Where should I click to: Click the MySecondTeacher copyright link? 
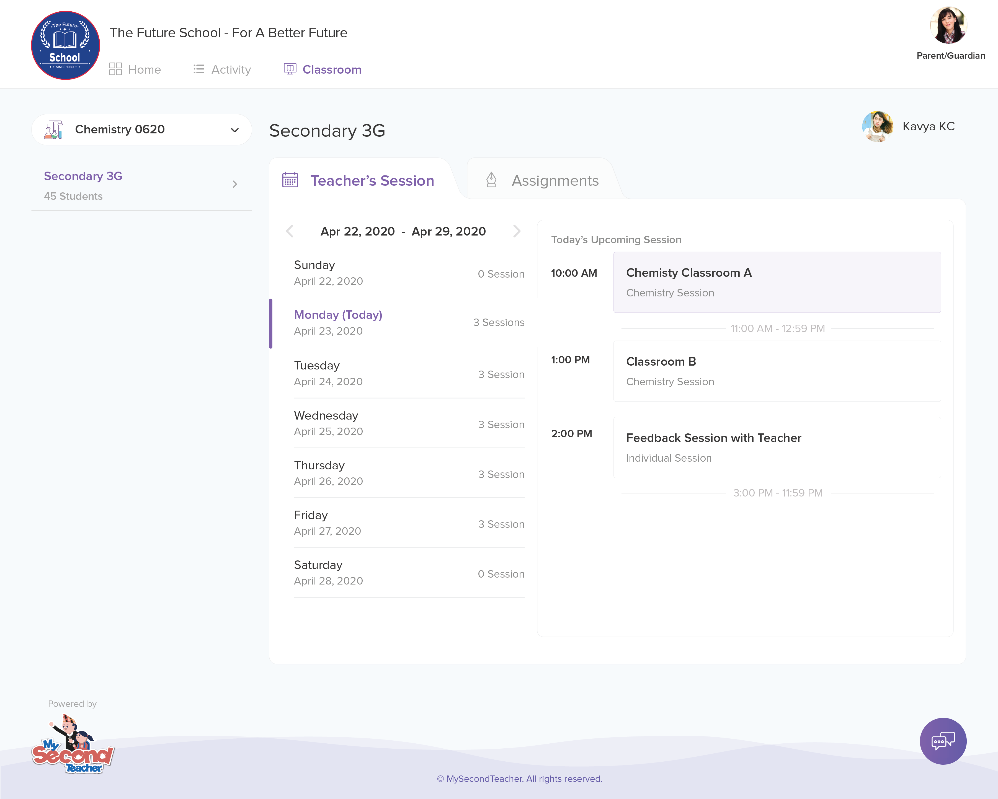coord(520,779)
